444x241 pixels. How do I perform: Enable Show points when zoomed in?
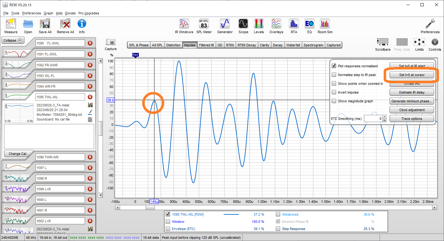(334, 84)
